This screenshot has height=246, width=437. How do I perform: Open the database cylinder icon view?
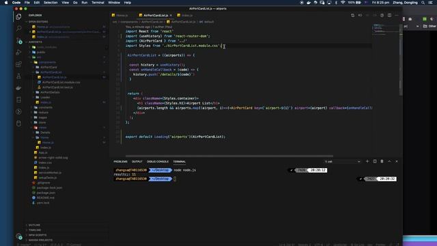click(x=18, y=123)
